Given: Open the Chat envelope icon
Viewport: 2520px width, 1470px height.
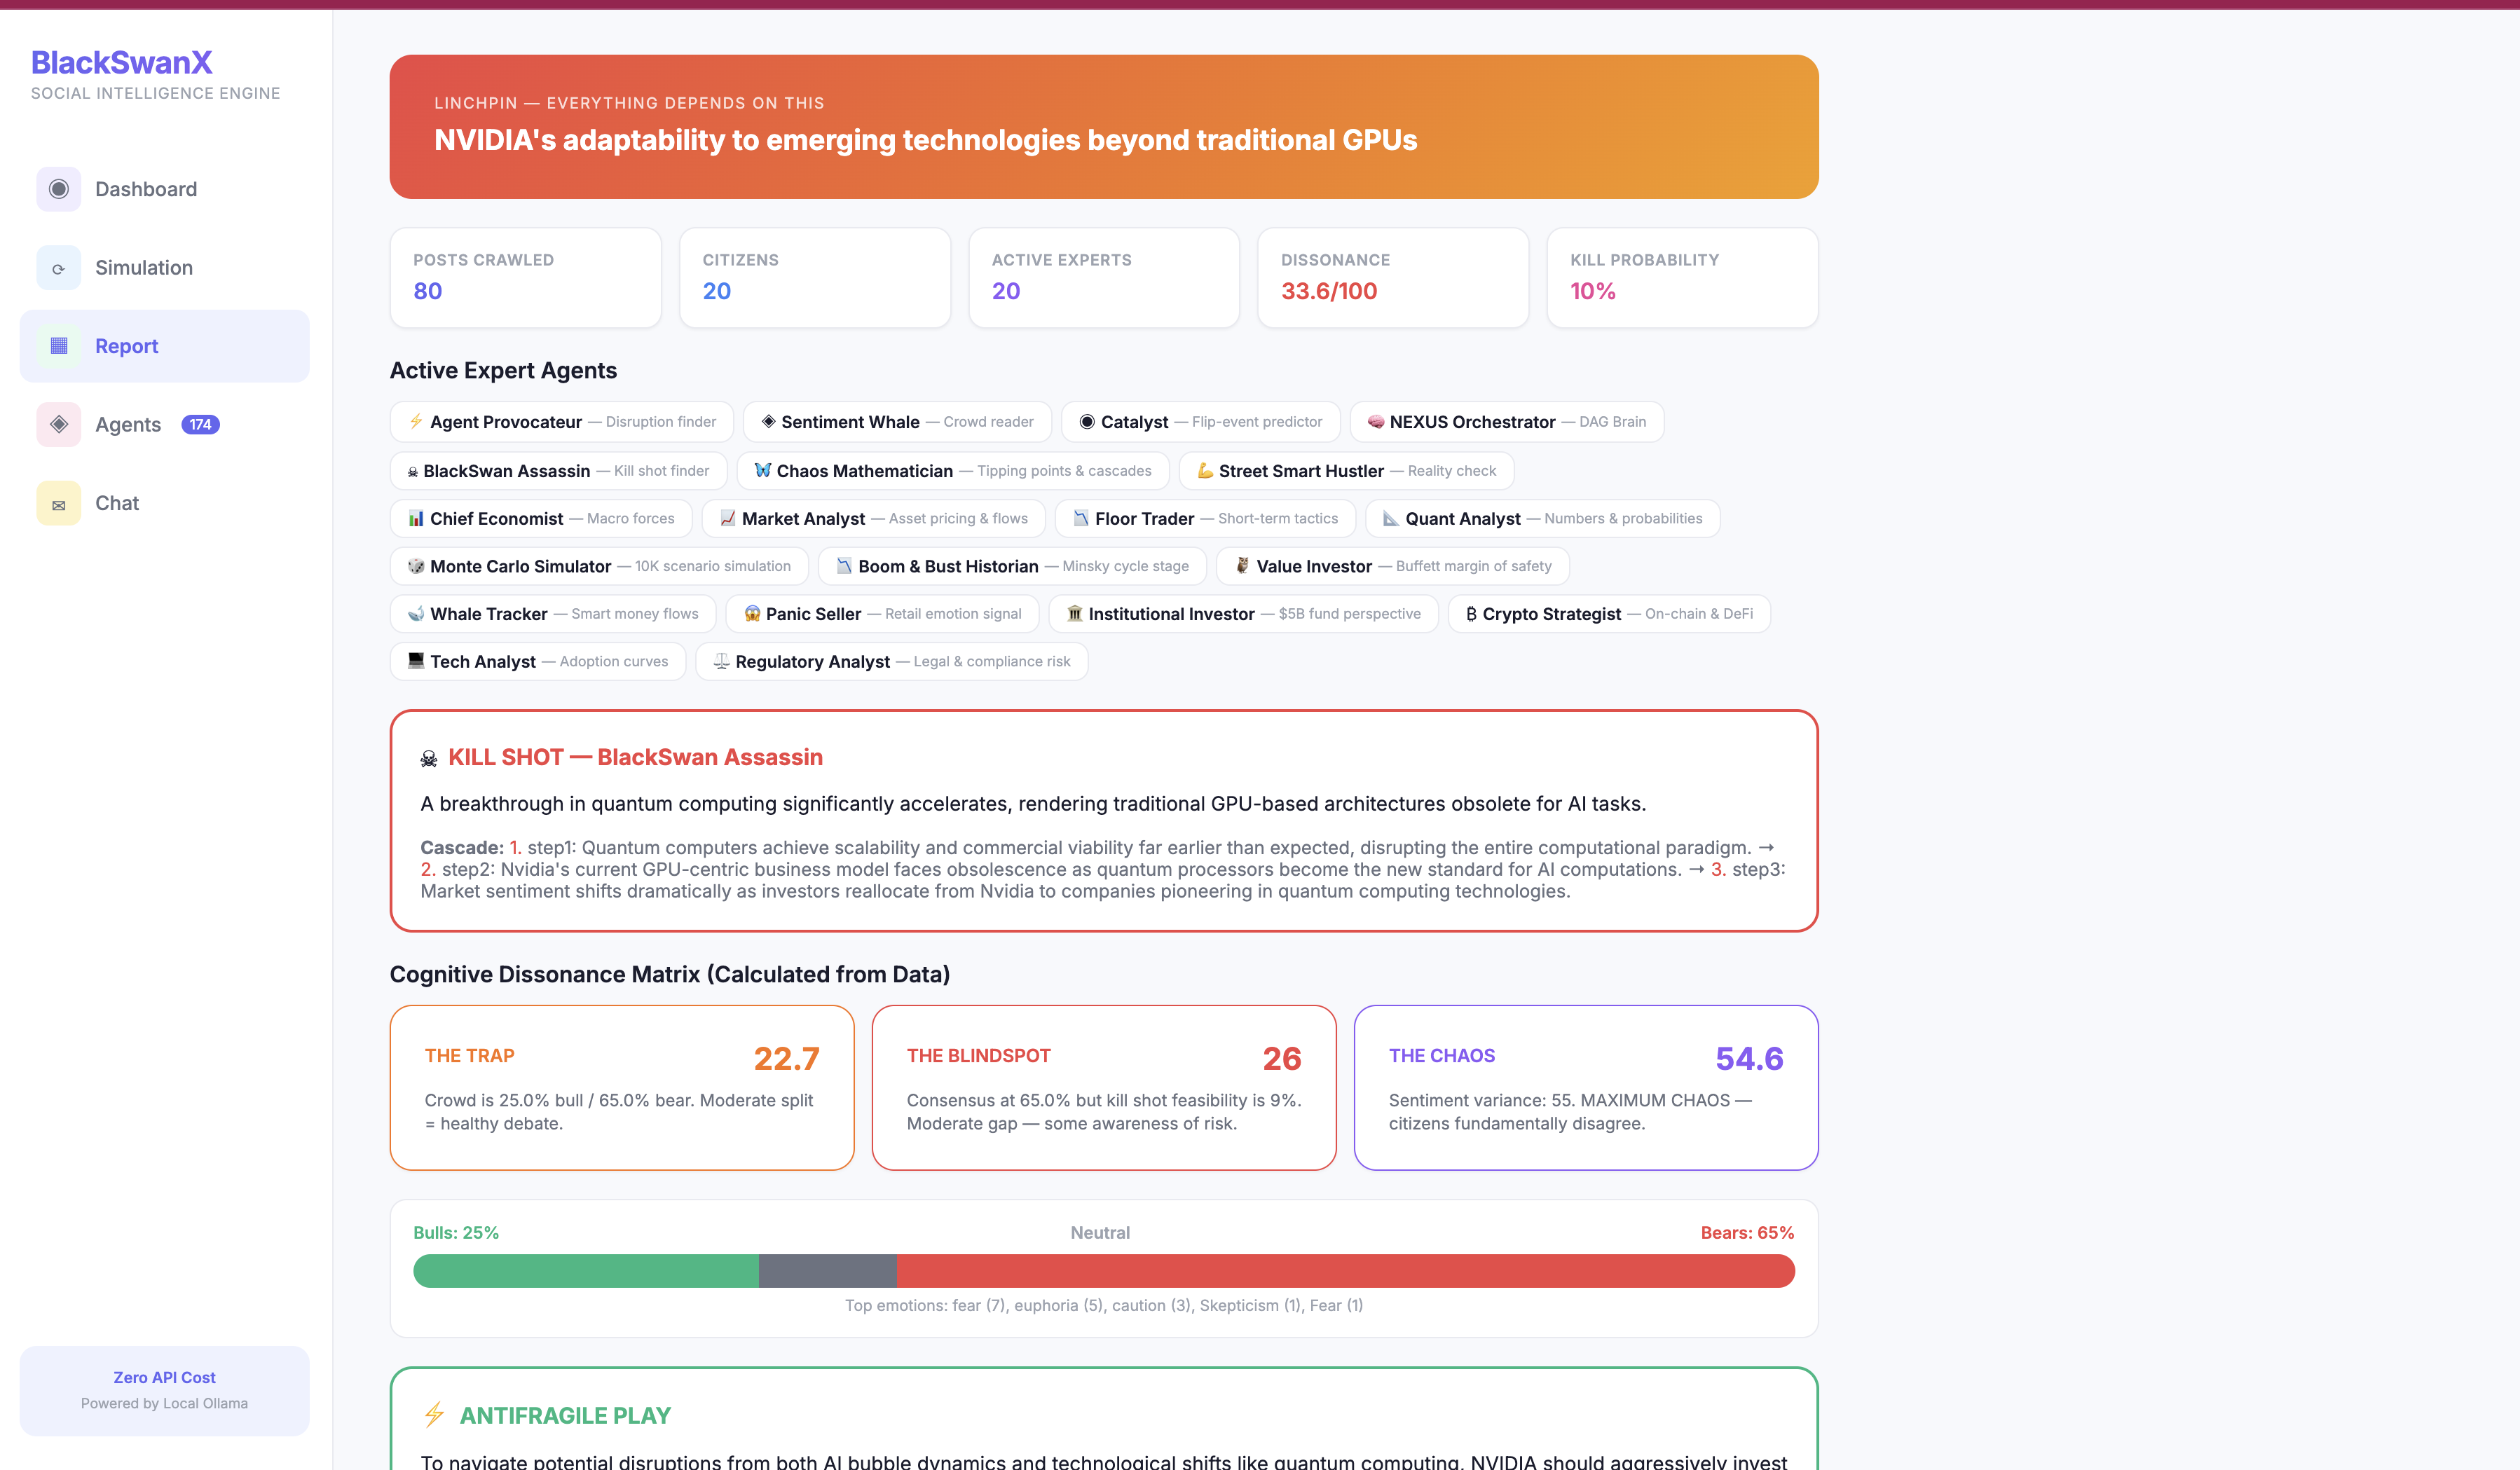Looking at the screenshot, I should tap(59, 503).
